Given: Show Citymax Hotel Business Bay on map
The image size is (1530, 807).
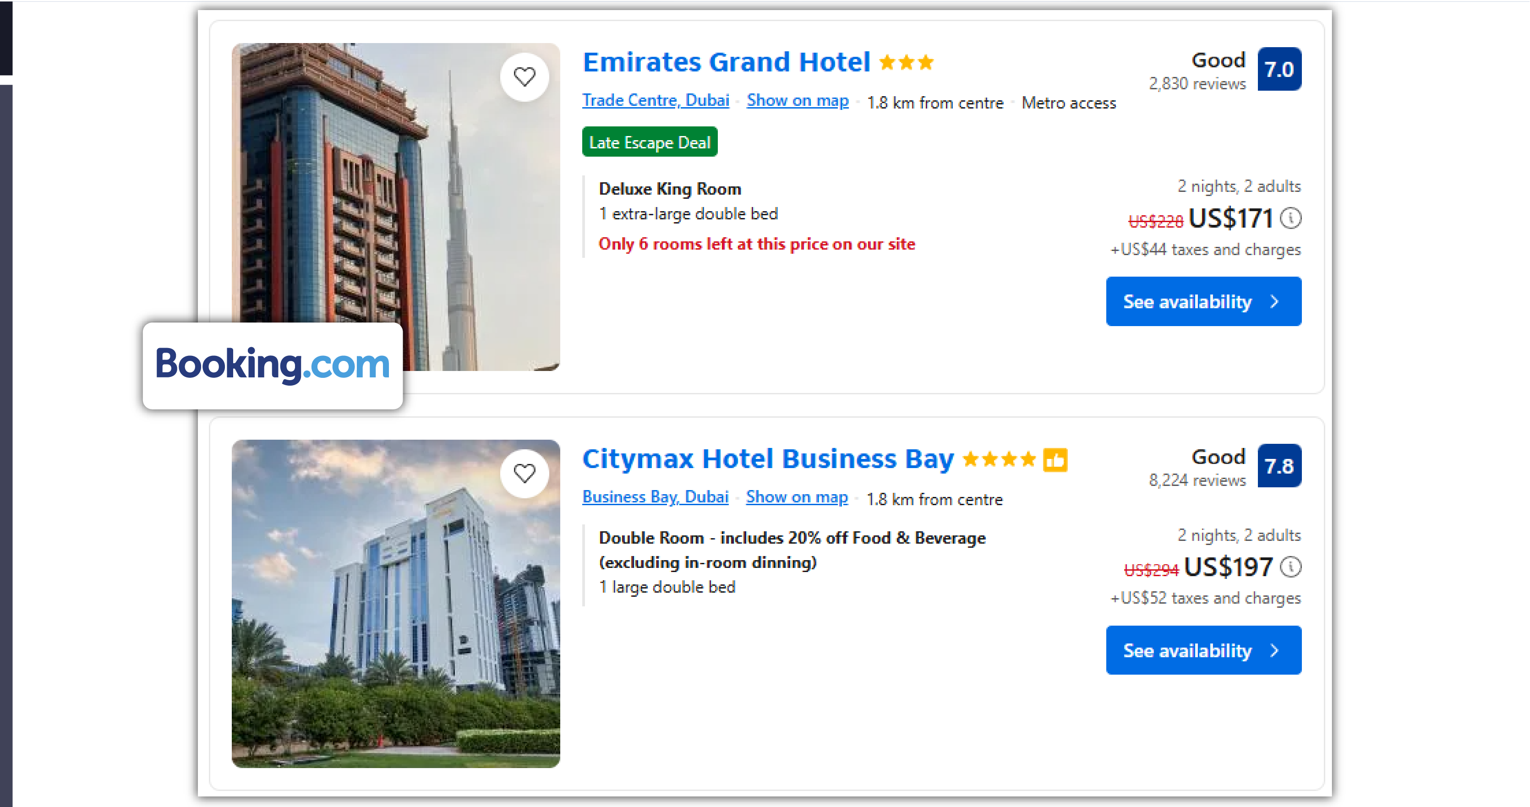Looking at the screenshot, I should point(797,497).
